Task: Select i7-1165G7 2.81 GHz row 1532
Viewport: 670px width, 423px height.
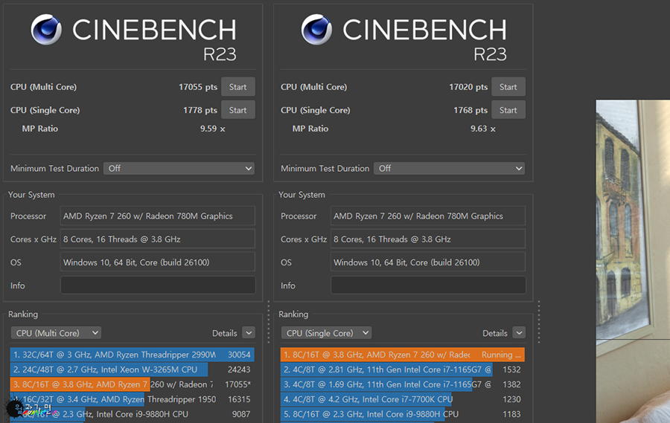Action: pyautogui.click(x=403, y=369)
